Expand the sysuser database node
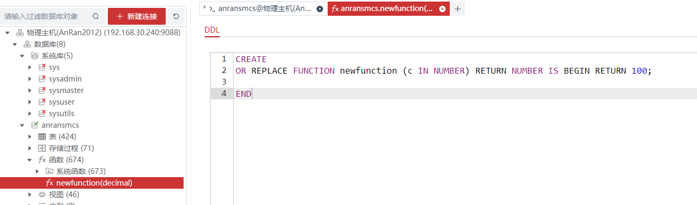The height and width of the screenshot is (205, 697). click(x=30, y=102)
